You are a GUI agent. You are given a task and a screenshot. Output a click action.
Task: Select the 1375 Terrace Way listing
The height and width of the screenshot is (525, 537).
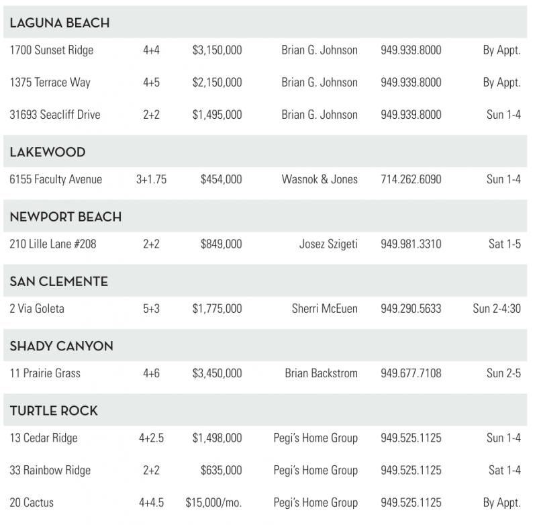[50, 83]
